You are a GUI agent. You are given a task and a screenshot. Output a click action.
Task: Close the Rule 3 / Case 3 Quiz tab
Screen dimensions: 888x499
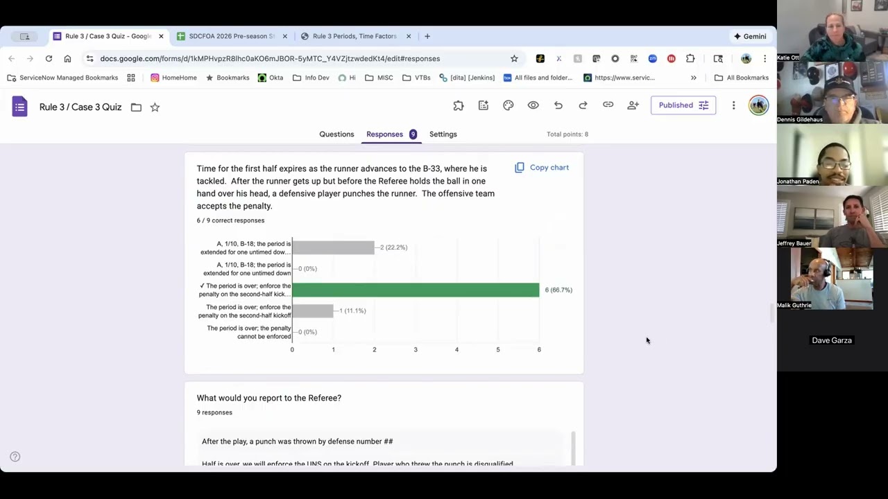click(161, 36)
